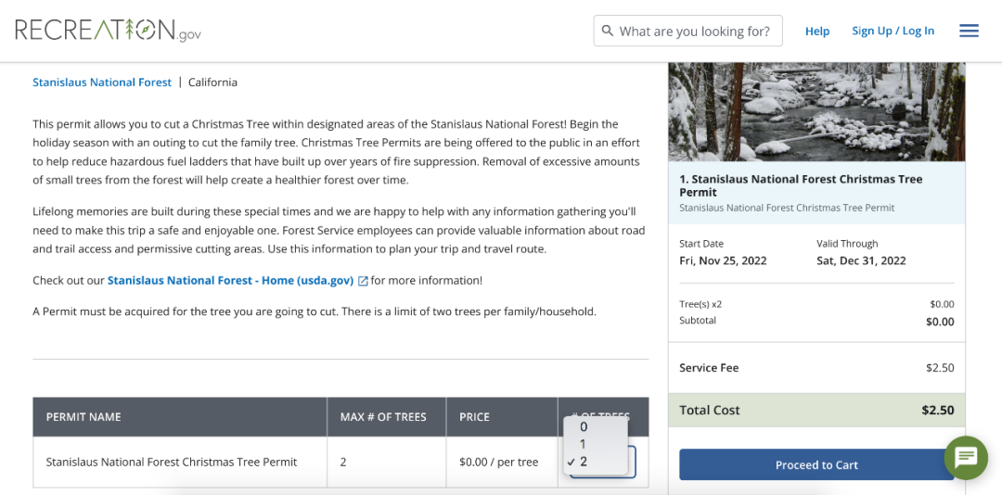Focus the 'What are you looking for?' search field

[x=688, y=31]
